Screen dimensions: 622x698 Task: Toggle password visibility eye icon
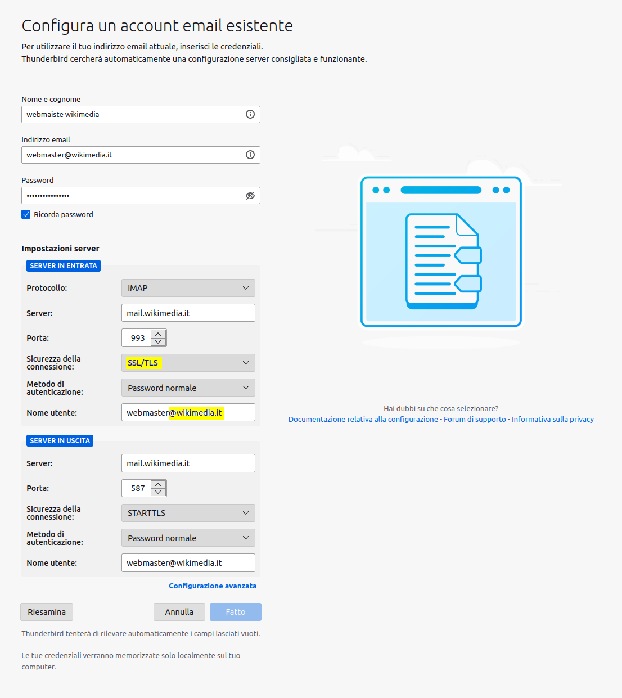250,196
